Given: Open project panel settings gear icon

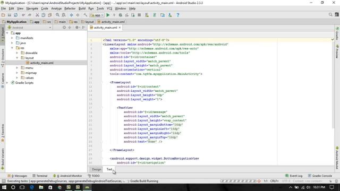Looking at the screenshot, I should click(x=77, y=28).
